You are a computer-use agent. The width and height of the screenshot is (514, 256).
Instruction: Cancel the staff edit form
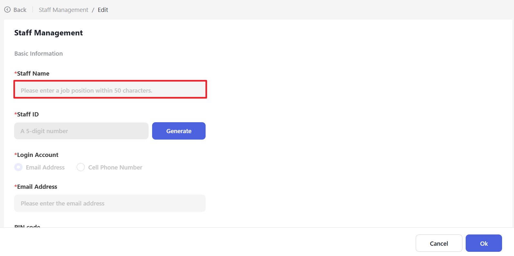pos(439,243)
